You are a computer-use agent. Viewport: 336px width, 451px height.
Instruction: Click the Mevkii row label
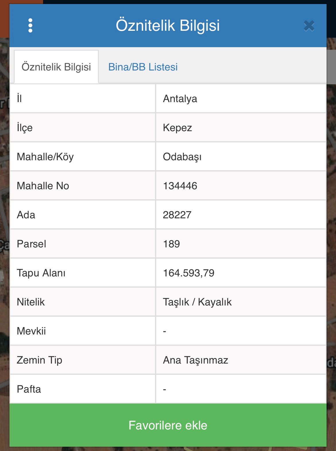(31, 331)
